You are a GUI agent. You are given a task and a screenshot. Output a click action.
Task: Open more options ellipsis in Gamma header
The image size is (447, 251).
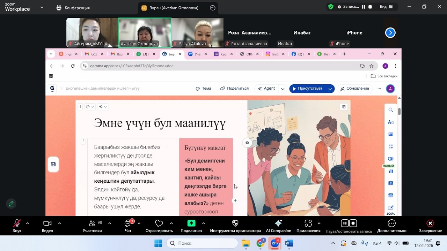point(379,89)
